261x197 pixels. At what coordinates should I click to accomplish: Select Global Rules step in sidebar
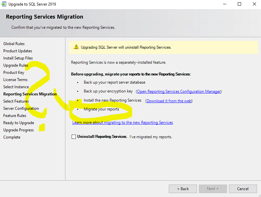pyautogui.click(x=14, y=44)
